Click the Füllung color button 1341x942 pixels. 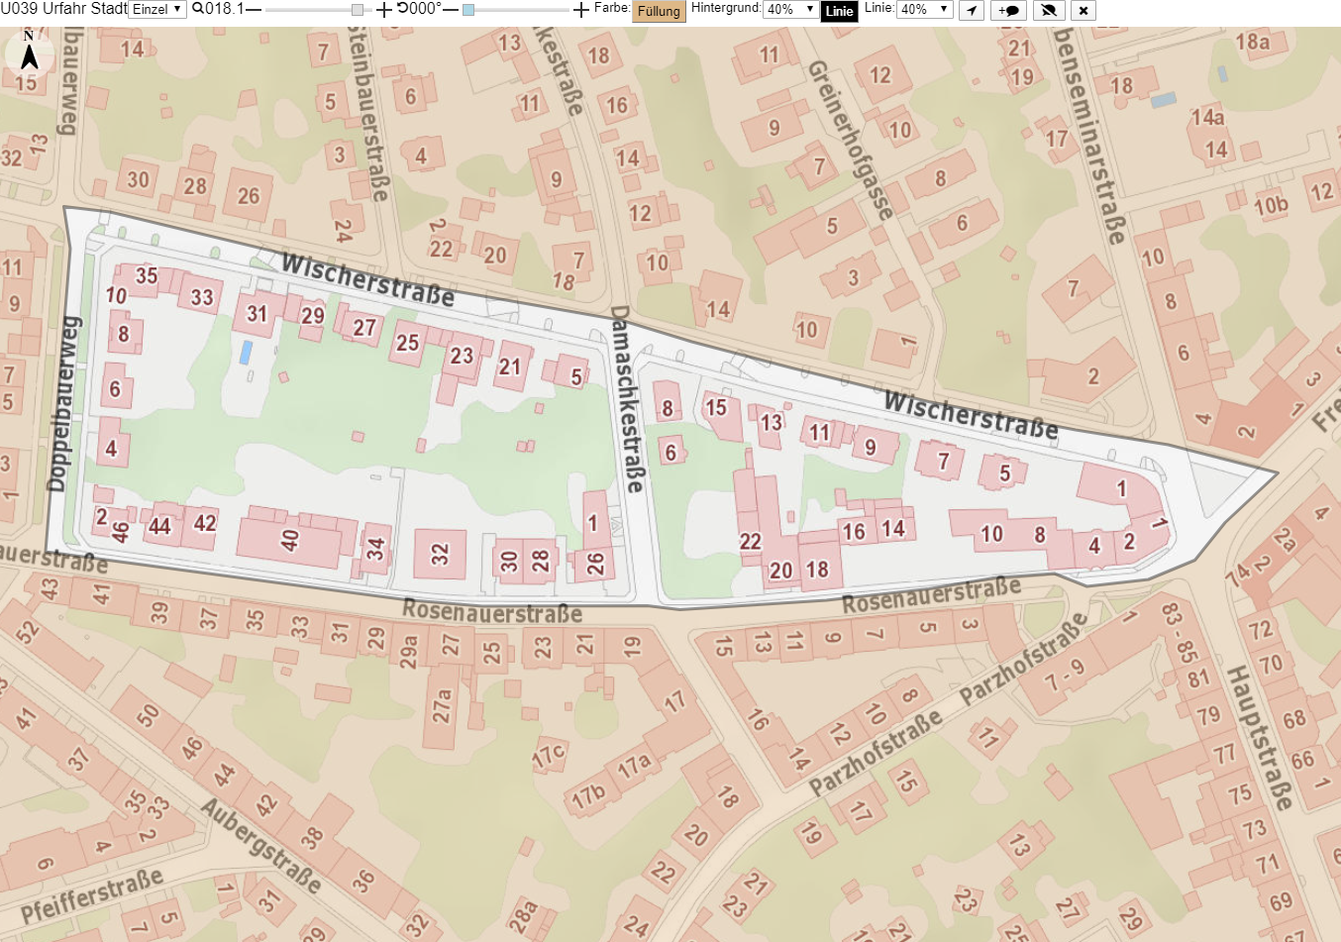659,11
